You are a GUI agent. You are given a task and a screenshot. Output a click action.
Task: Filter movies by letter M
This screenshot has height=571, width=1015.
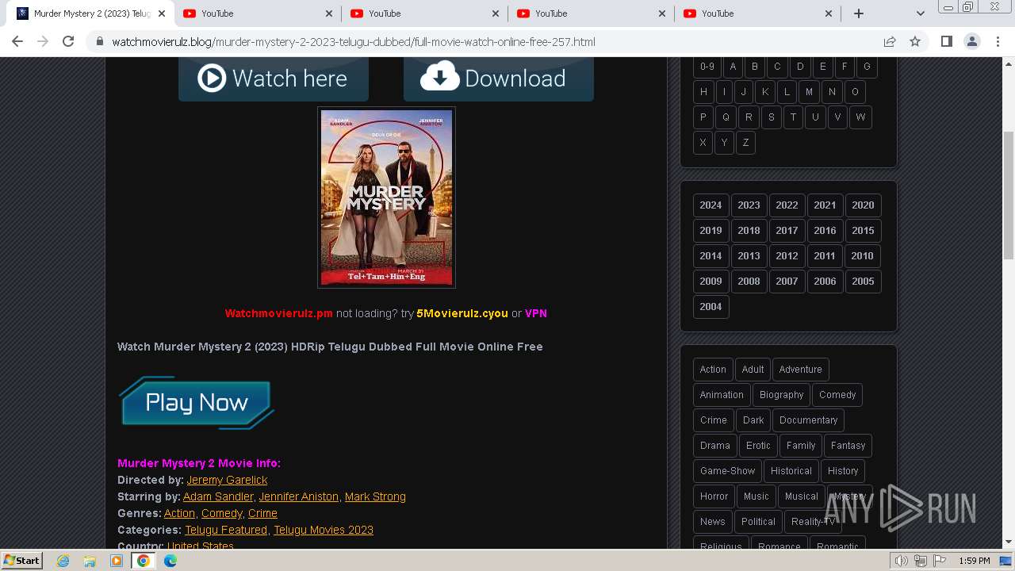coord(809,92)
